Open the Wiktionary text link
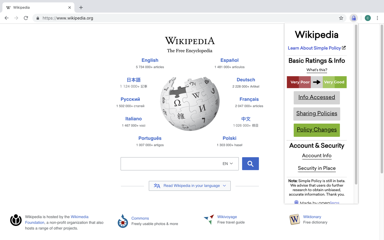Image resolution: width=384 pixels, height=240 pixels. click(312, 217)
